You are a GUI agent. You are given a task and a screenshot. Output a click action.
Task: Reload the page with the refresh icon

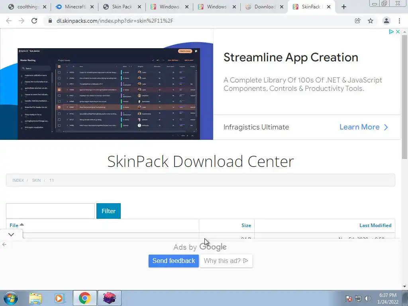coord(34,21)
